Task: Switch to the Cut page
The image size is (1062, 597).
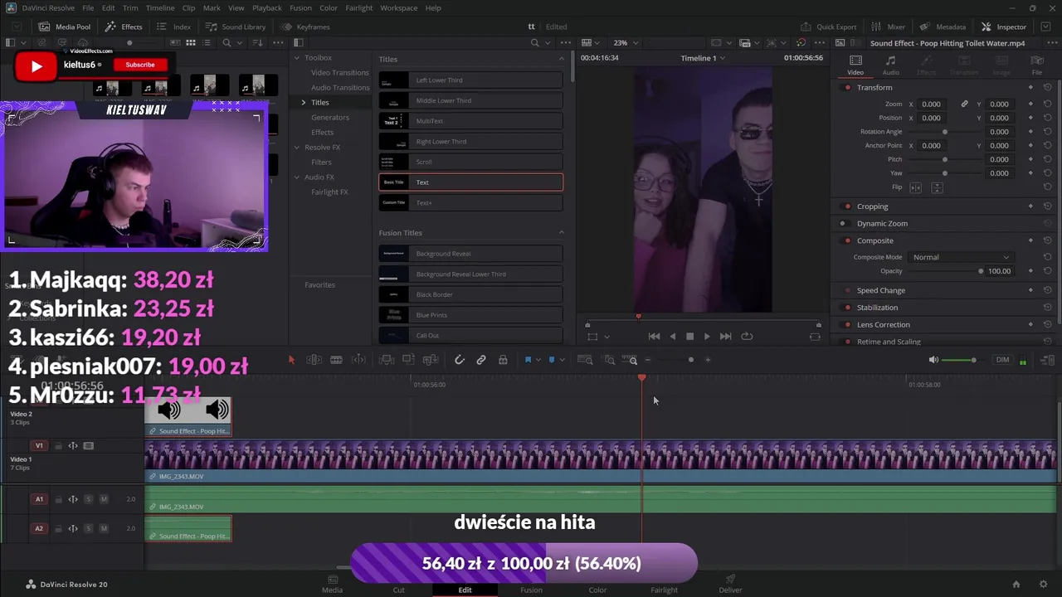Action: pyautogui.click(x=398, y=585)
